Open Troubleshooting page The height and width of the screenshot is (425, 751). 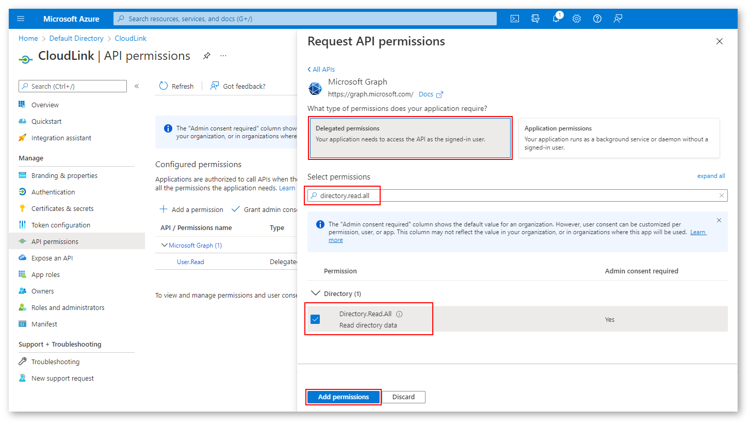pos(55,362)
